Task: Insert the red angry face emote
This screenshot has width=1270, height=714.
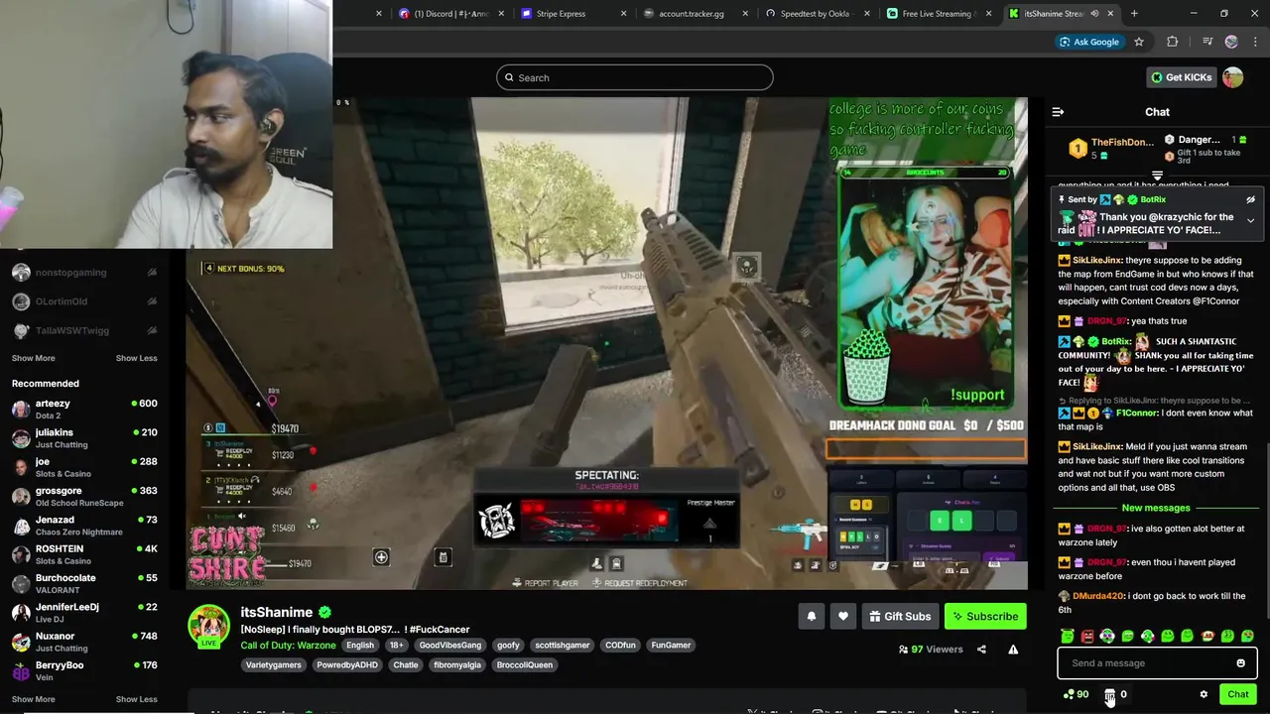Action: pos(1087,636)
